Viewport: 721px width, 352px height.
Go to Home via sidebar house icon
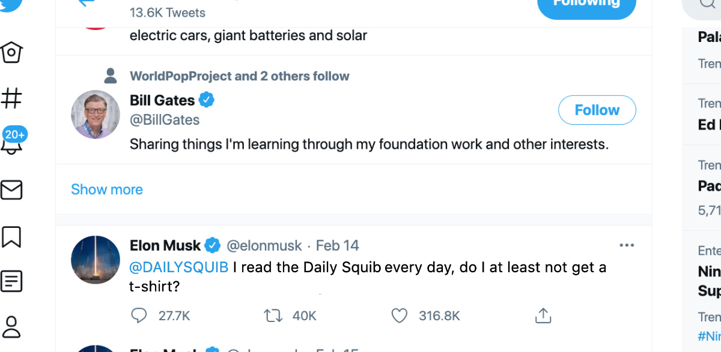pyautogui.click(x=12, y=53)
